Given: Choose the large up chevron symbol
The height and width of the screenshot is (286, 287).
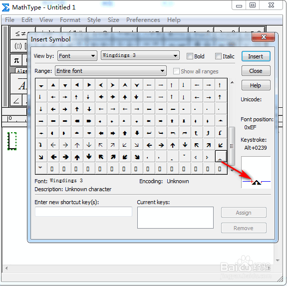Looking at the screenshot, I should pos(125,85).
